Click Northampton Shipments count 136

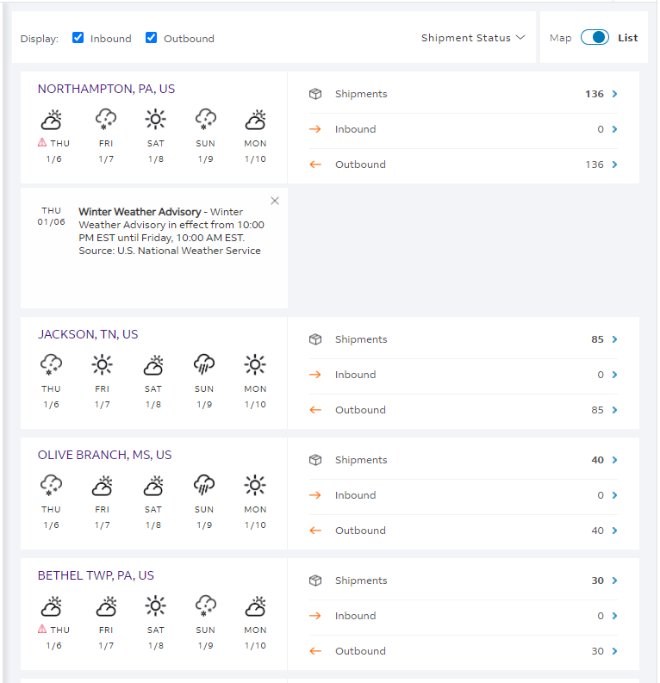pyautogui.click(x=595, y=94)
